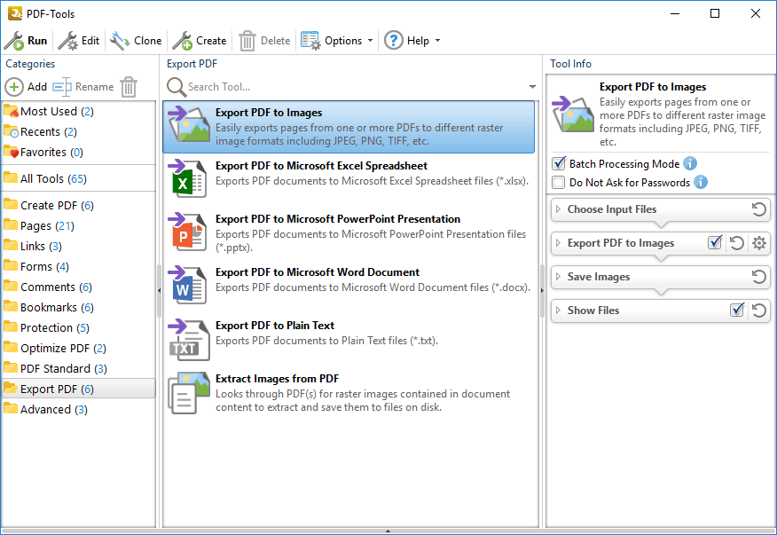Reset the Choose Input Files step
The width and height of the screenshot is (777, 535).
coord(758,209)
